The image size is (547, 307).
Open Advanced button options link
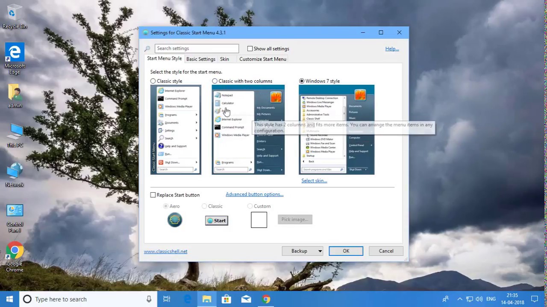[x=255, y=194]
